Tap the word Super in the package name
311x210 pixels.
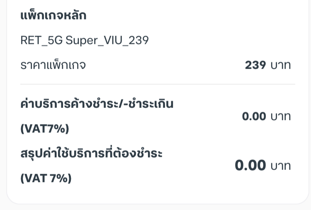81,40
